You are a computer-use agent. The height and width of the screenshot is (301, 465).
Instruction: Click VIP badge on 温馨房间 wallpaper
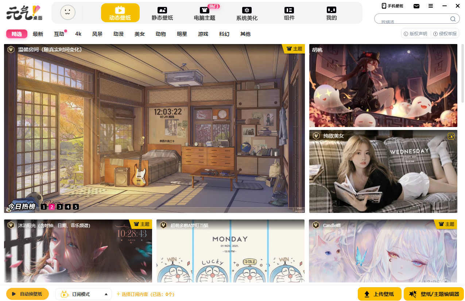click(11, 49)
